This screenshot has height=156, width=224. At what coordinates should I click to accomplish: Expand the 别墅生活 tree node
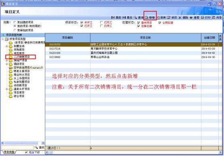click(7, 46)
